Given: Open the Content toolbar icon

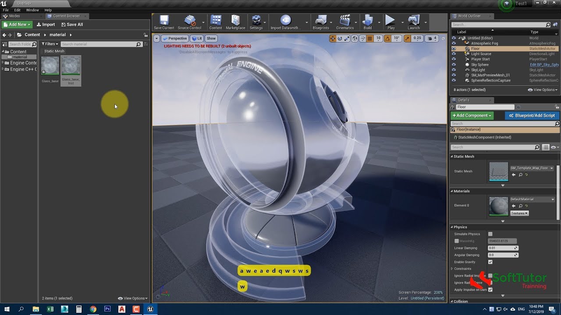Looking at the screenshot, I should pyautogui.click(x=216, y=22).
